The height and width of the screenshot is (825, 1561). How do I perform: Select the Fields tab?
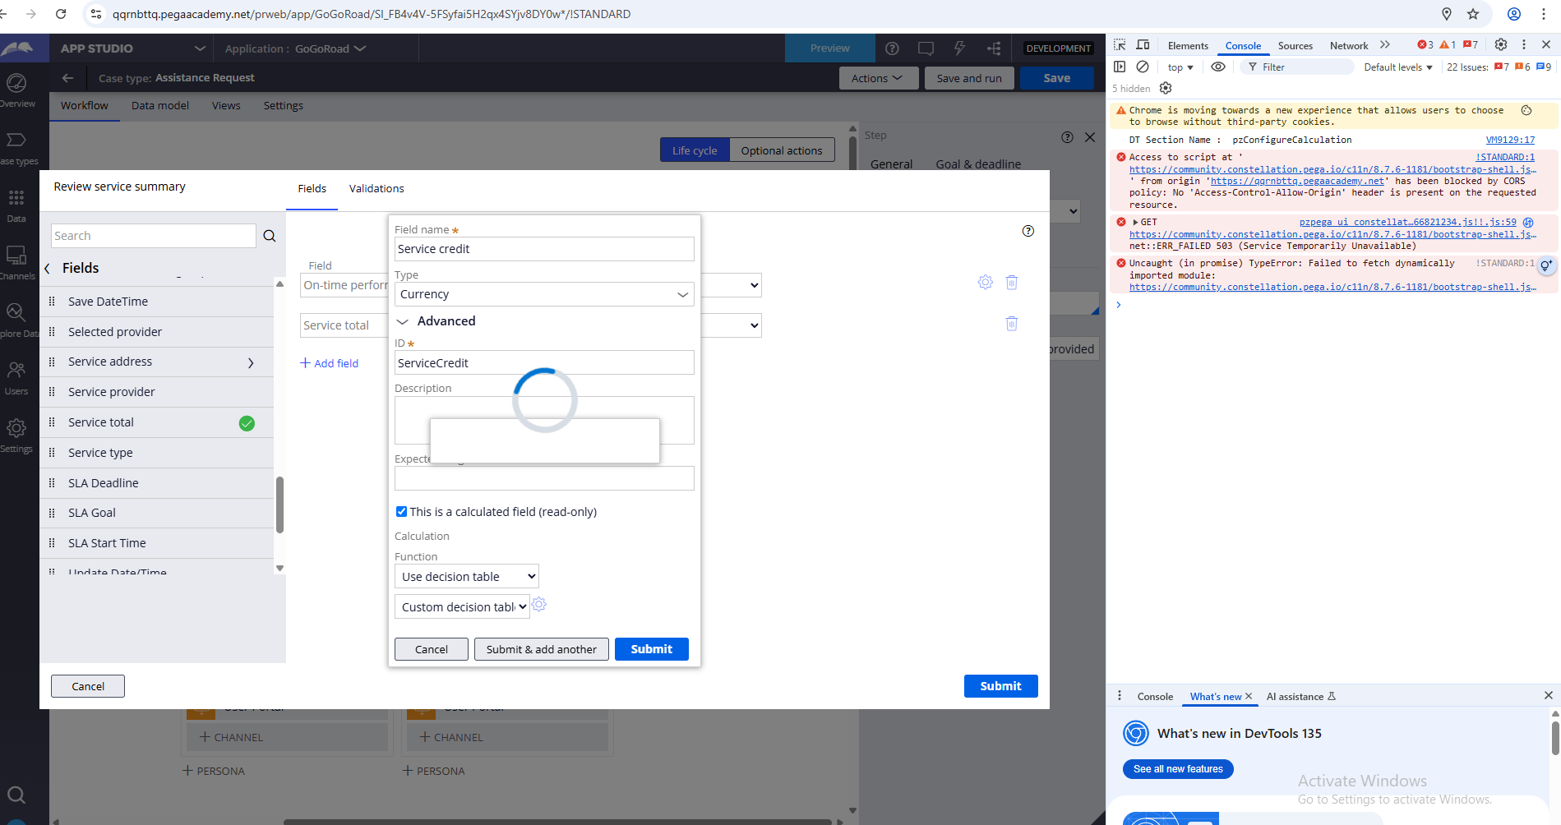(312, 189)
